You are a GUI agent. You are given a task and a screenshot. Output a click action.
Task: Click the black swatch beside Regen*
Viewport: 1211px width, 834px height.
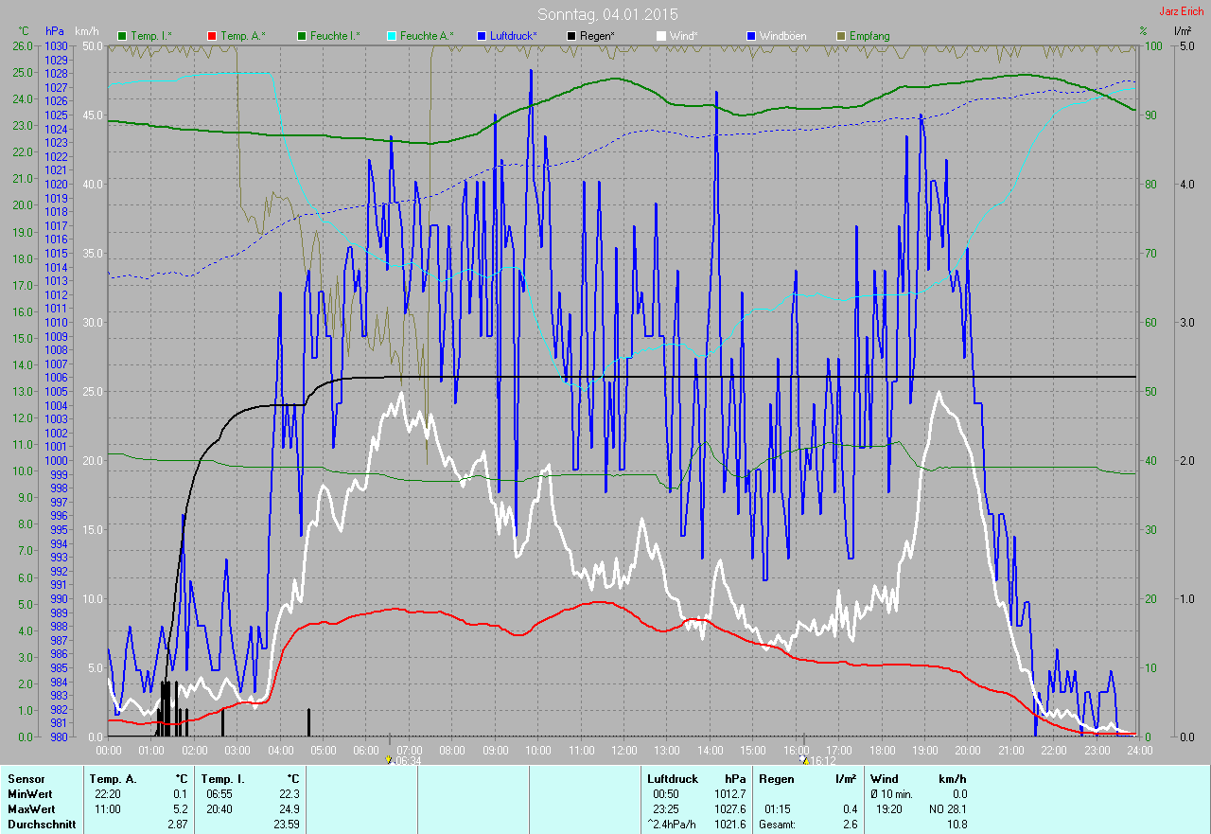570,36
